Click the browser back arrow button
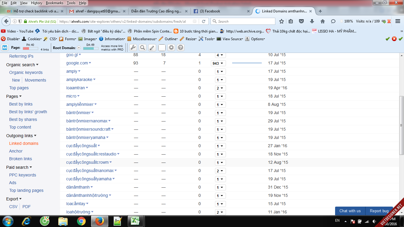This screenshot has width=404, height=227. click(6, 21)
